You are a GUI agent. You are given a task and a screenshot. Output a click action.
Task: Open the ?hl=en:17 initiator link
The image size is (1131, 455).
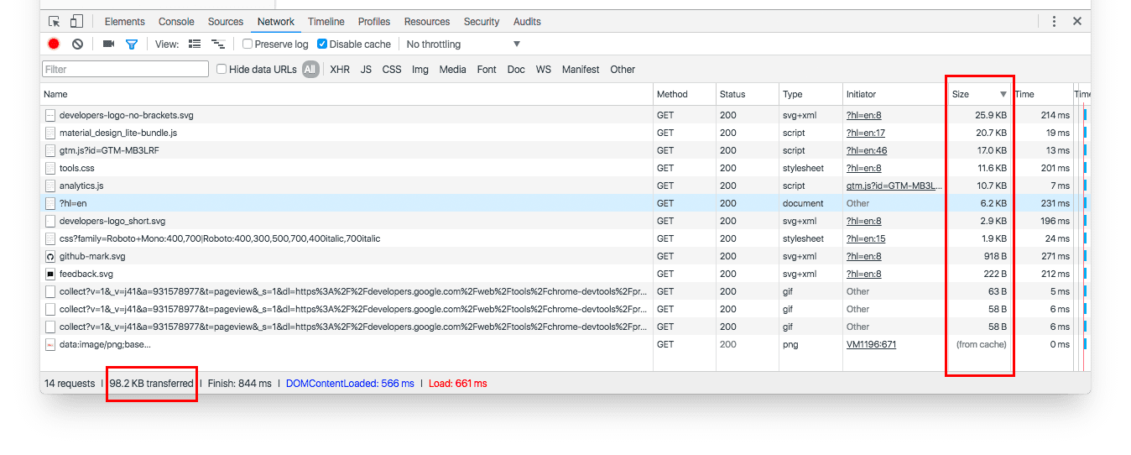(x=865, y=133)
